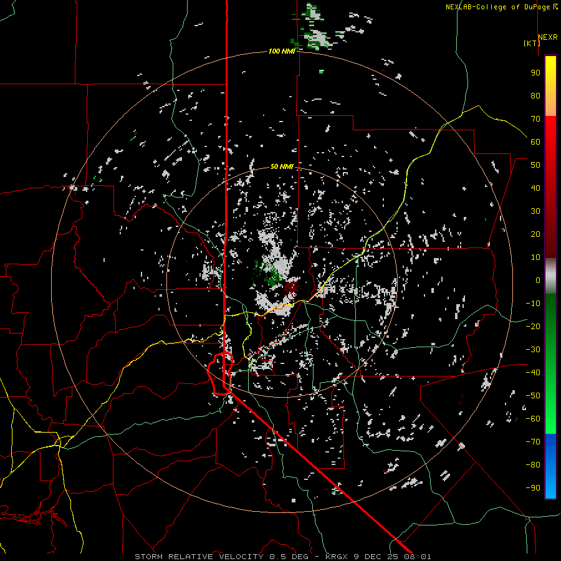Click the 0 value on the velocity scale
Image resolution: width=561 pixels, height=561 pixels.
(x=538, y=280)
